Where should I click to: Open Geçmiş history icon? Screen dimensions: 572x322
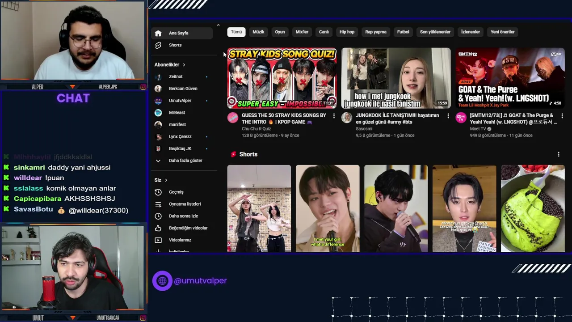(158, 192)
